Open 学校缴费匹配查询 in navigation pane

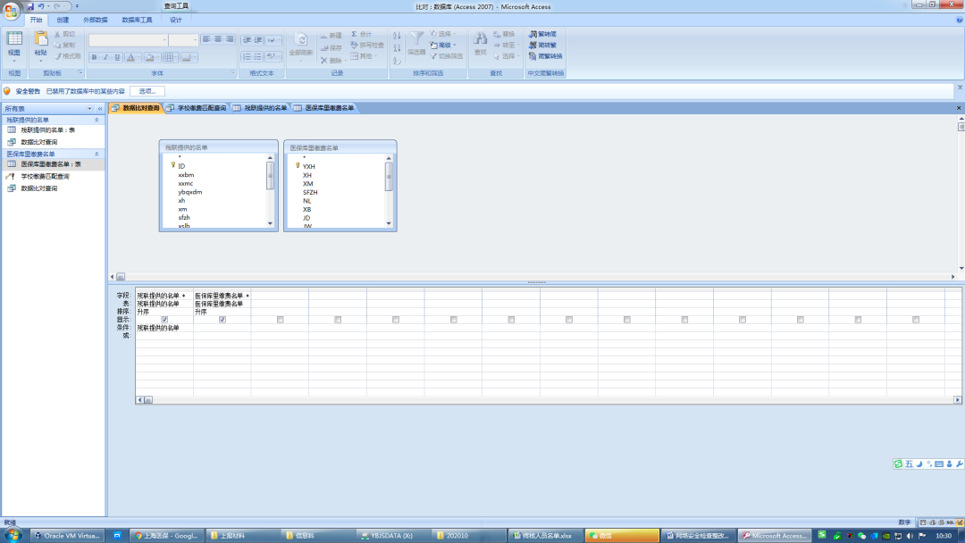click(x=45, y=177)
